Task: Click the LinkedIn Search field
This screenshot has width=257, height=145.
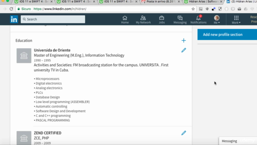Action: 53,19
